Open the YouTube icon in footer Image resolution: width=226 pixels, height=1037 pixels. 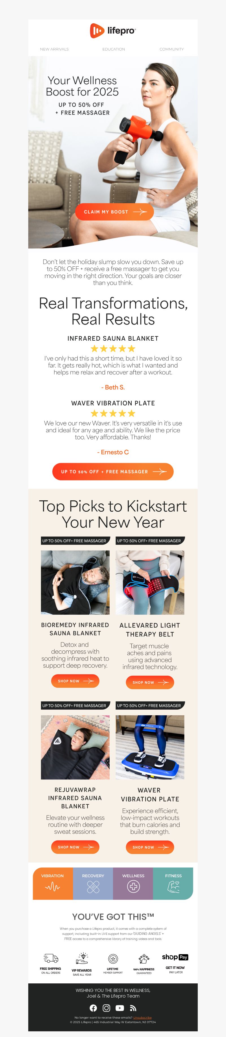119,1008
